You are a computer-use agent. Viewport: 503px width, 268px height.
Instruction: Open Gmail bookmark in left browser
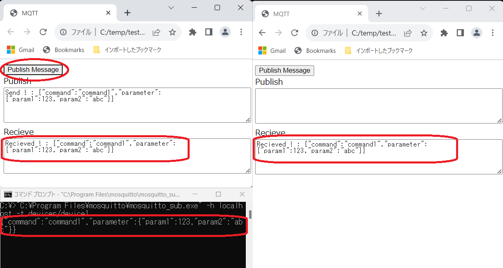tap(21, 50)
